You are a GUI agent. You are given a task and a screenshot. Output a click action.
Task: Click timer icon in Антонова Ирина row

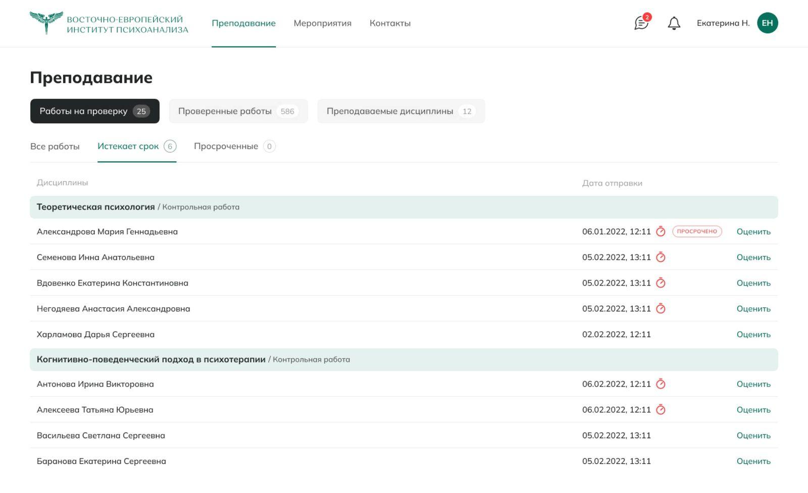(x=661, y=384)
